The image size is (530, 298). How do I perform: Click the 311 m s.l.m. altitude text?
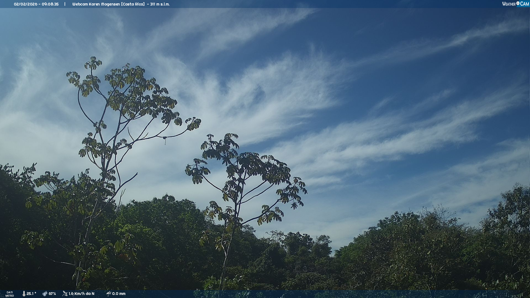pos(160,4)
